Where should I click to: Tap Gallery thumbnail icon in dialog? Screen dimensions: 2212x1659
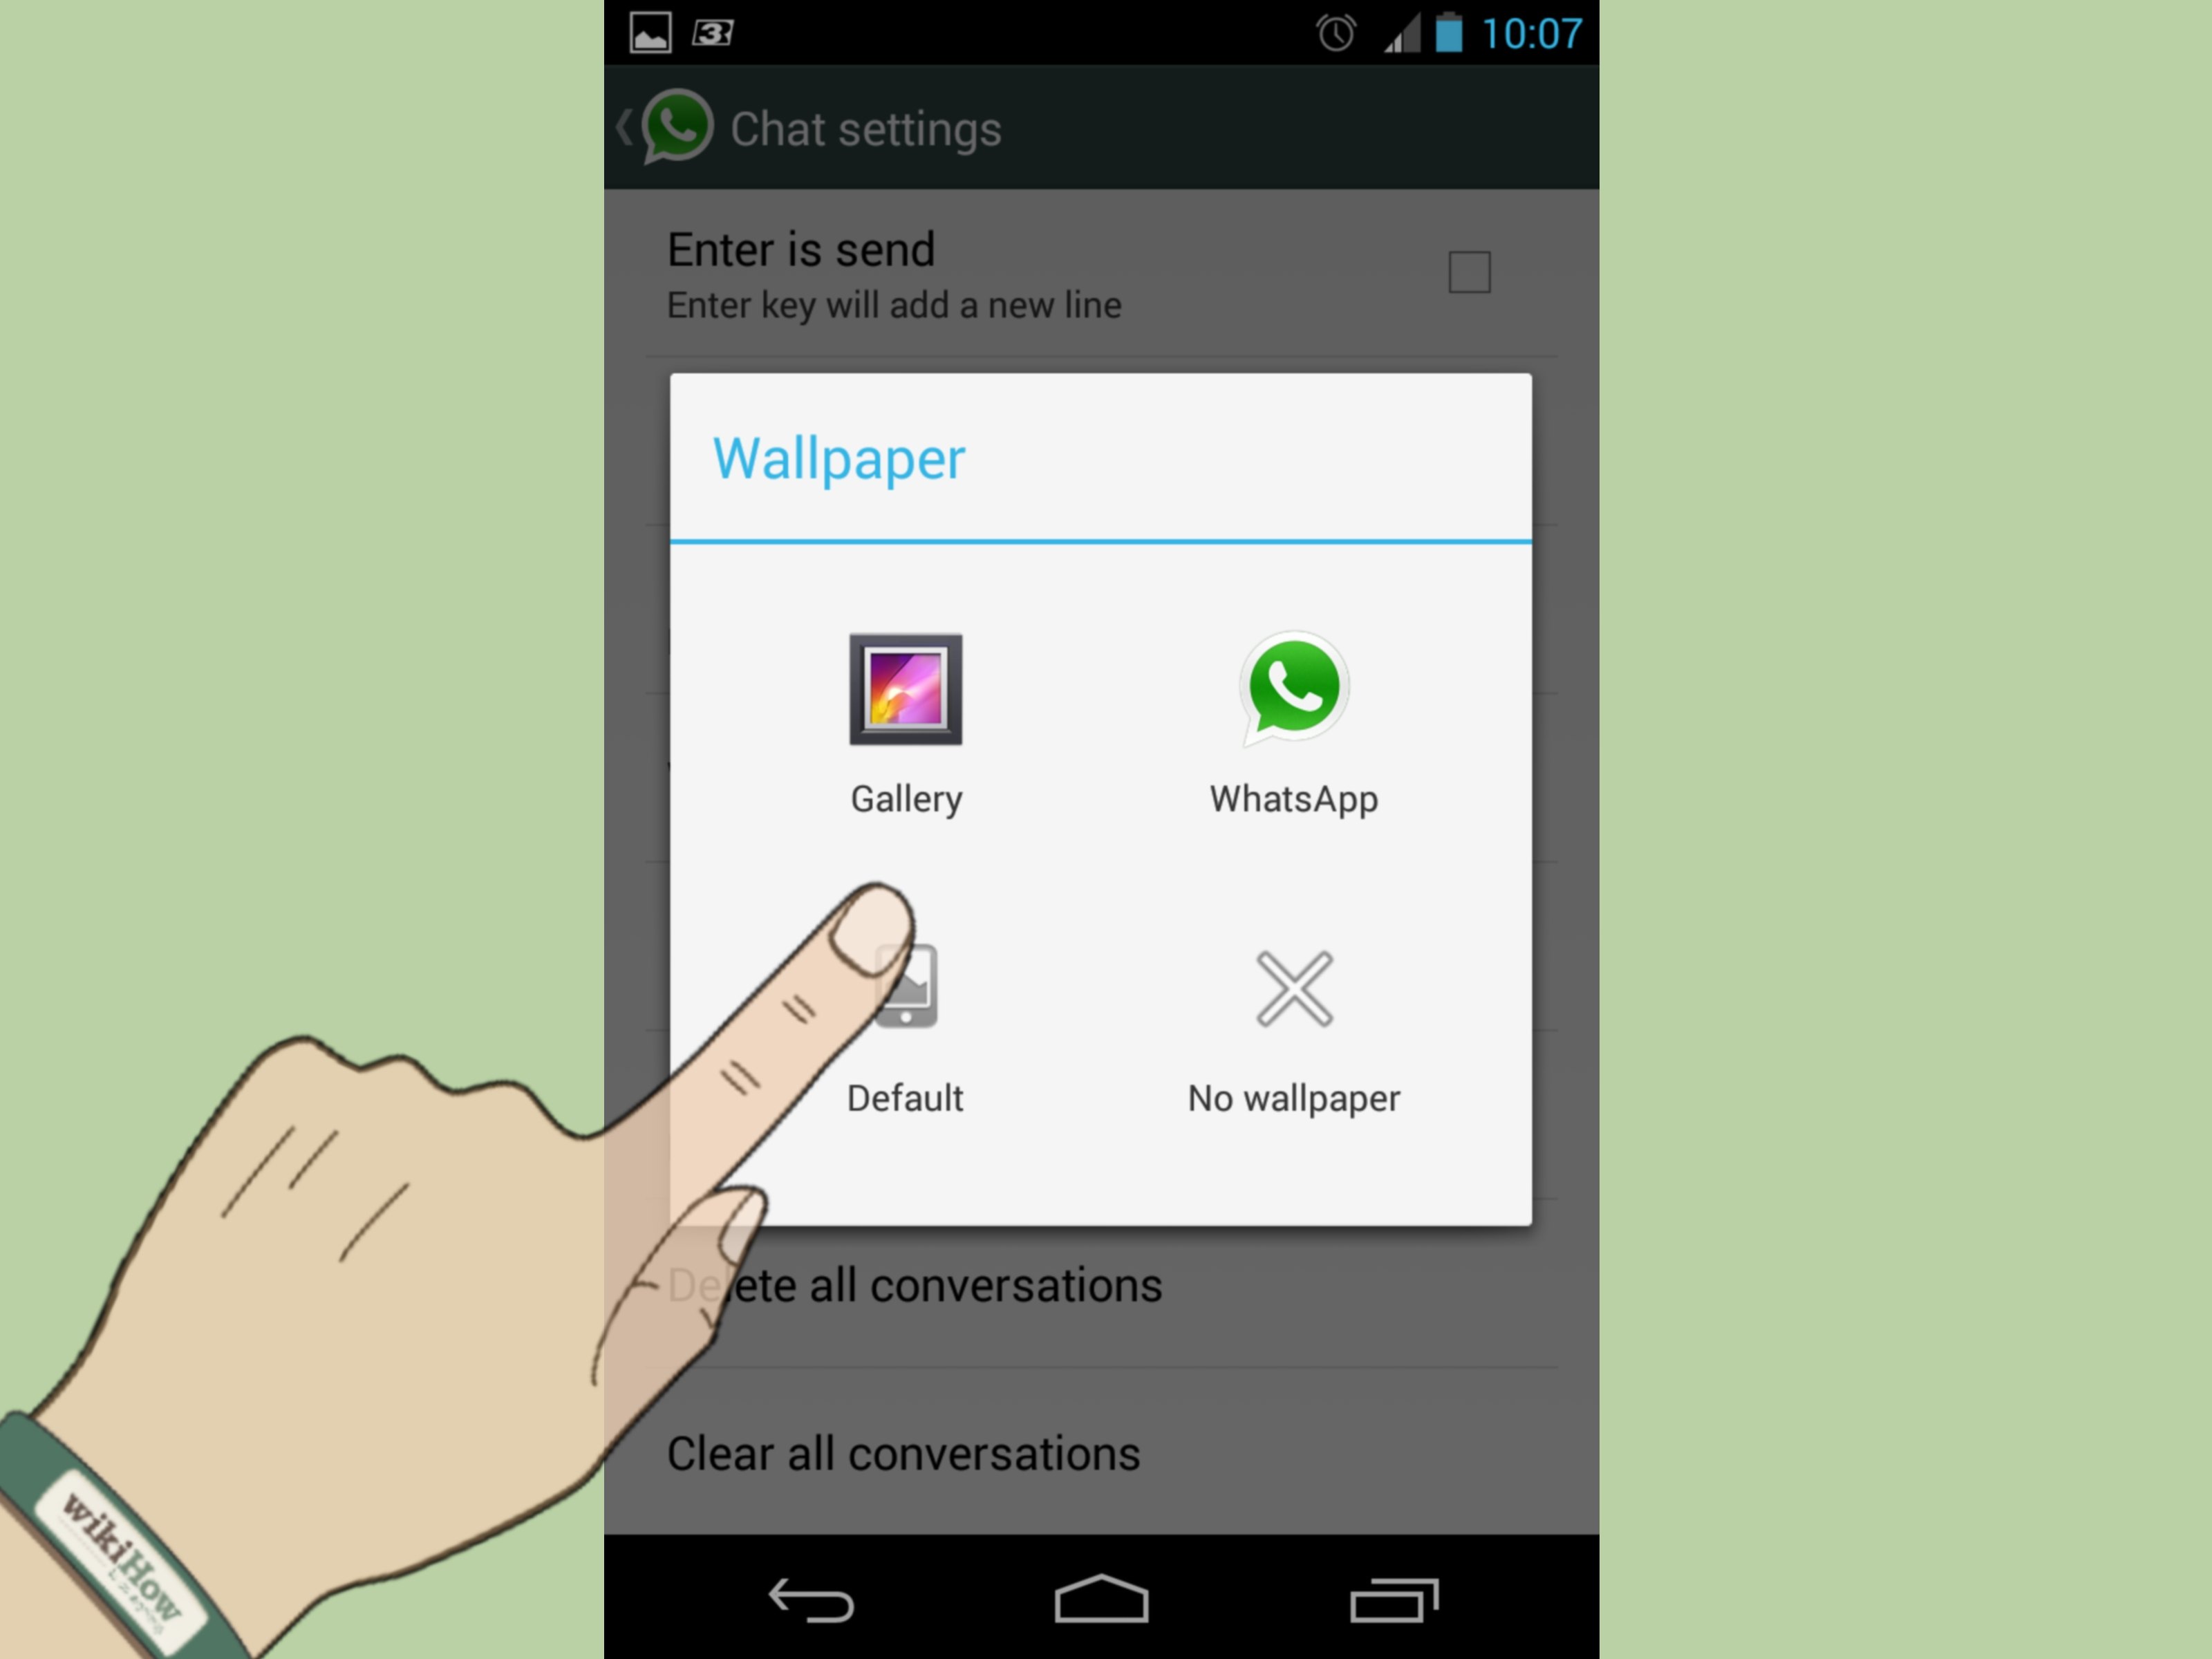906,688
